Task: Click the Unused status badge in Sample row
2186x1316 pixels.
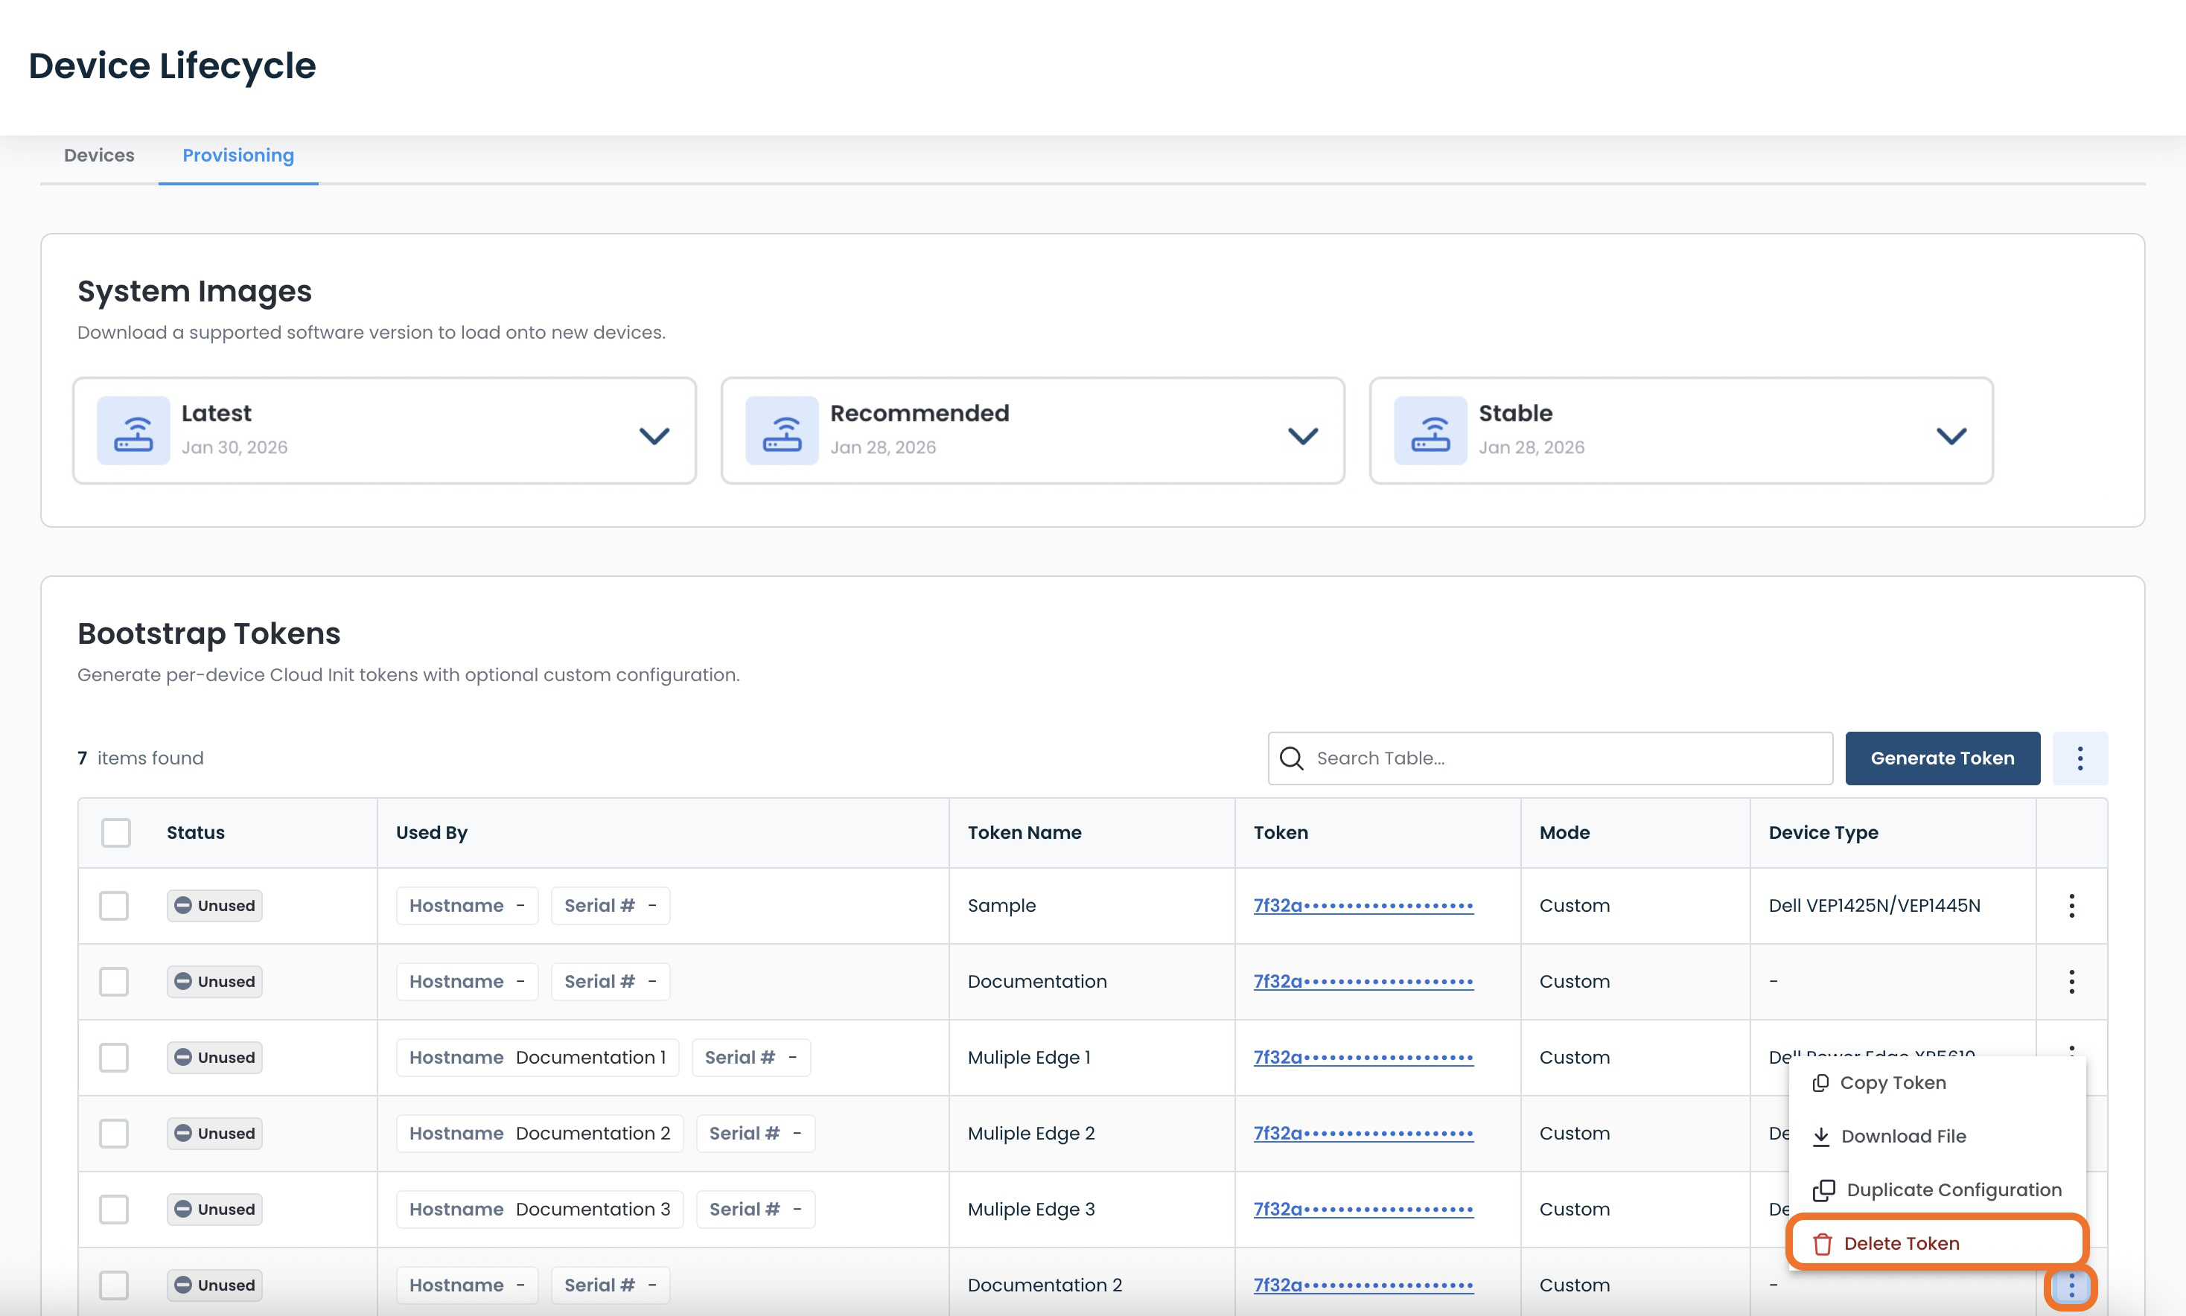Action: click(x=214, y=905)
